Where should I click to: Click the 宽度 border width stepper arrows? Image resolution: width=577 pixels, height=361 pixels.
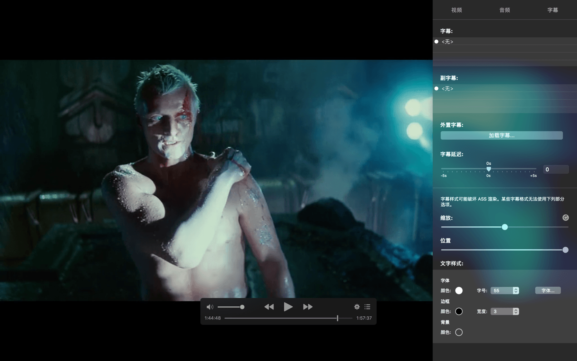point(516,311)
